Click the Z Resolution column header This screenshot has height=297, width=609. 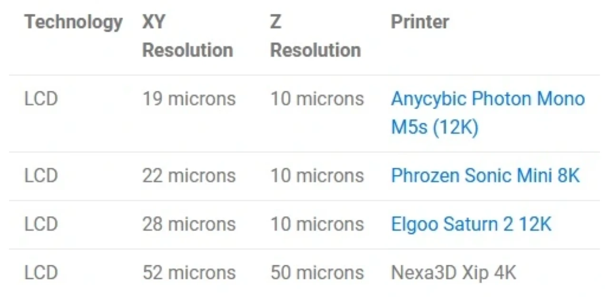pos(315,36)
